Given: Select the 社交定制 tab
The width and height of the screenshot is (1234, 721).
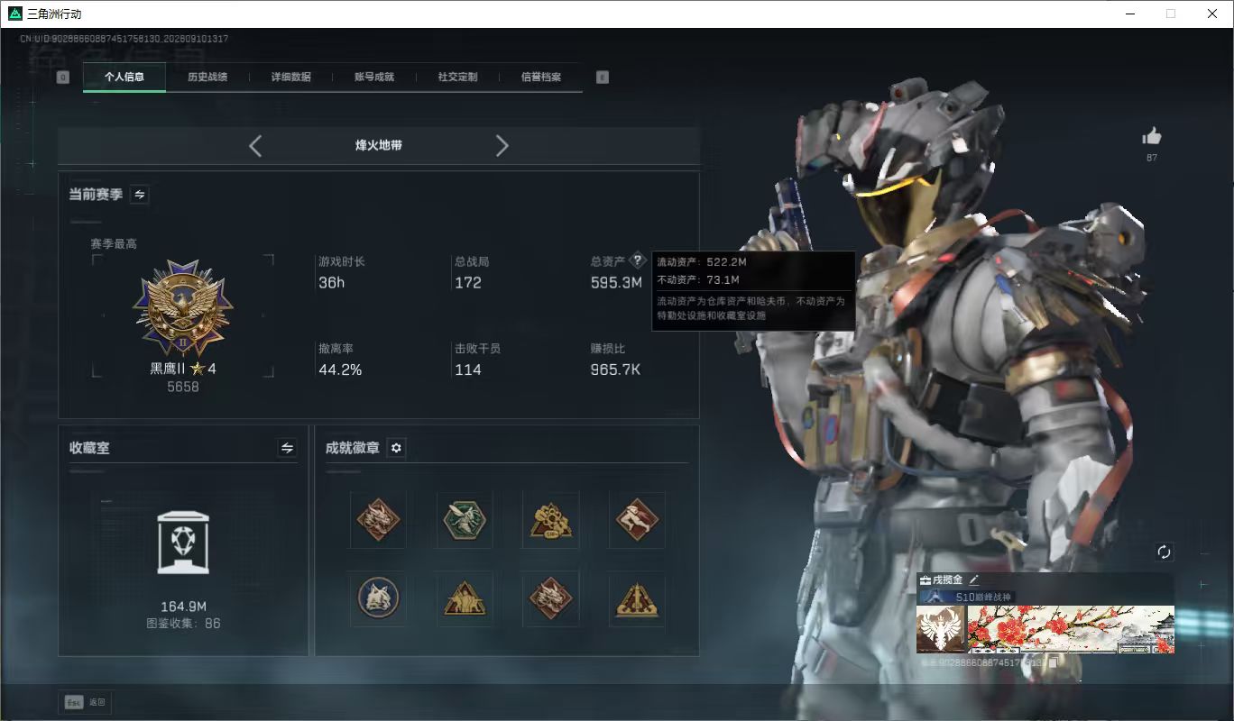Looking at the screenshot, I should (x=457, y=78).
